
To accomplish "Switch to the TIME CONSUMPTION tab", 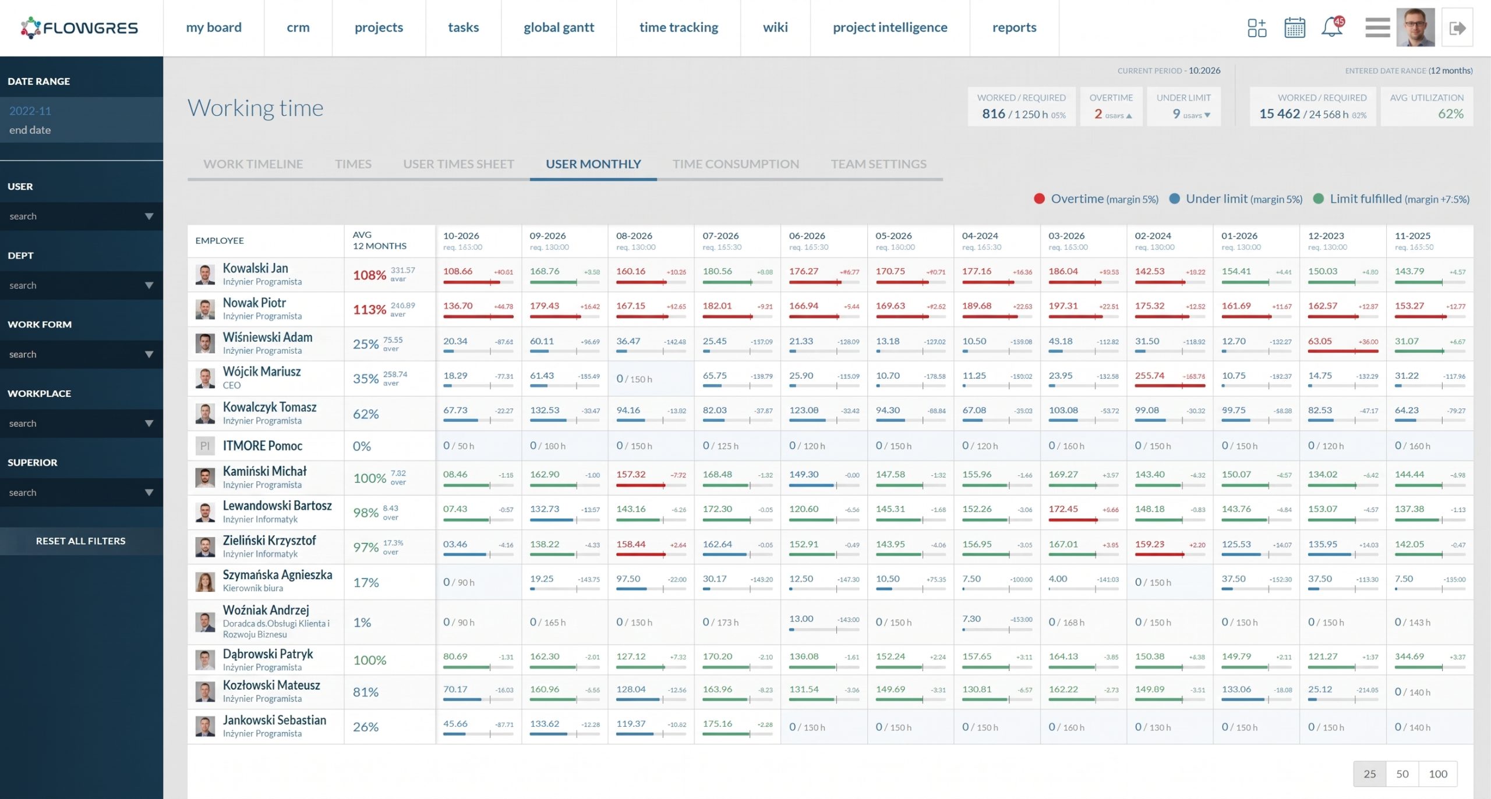I will (x=736, y=164).
